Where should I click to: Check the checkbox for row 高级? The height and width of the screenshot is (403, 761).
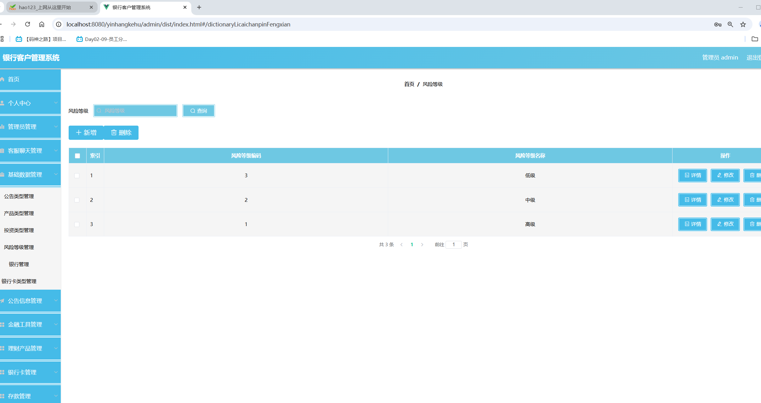(x=77, y=224)
